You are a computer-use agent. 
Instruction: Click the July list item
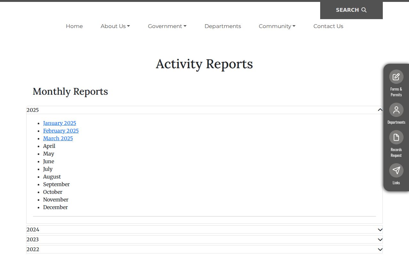tap(48, 169)
